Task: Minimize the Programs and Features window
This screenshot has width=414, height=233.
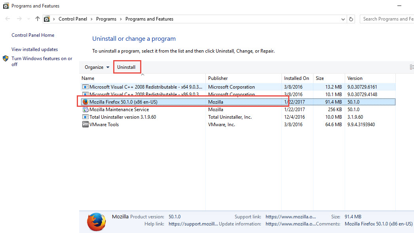Action: (399, 6)
